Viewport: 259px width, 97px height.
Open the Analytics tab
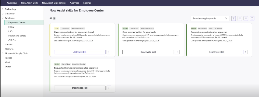coord(74,3)
